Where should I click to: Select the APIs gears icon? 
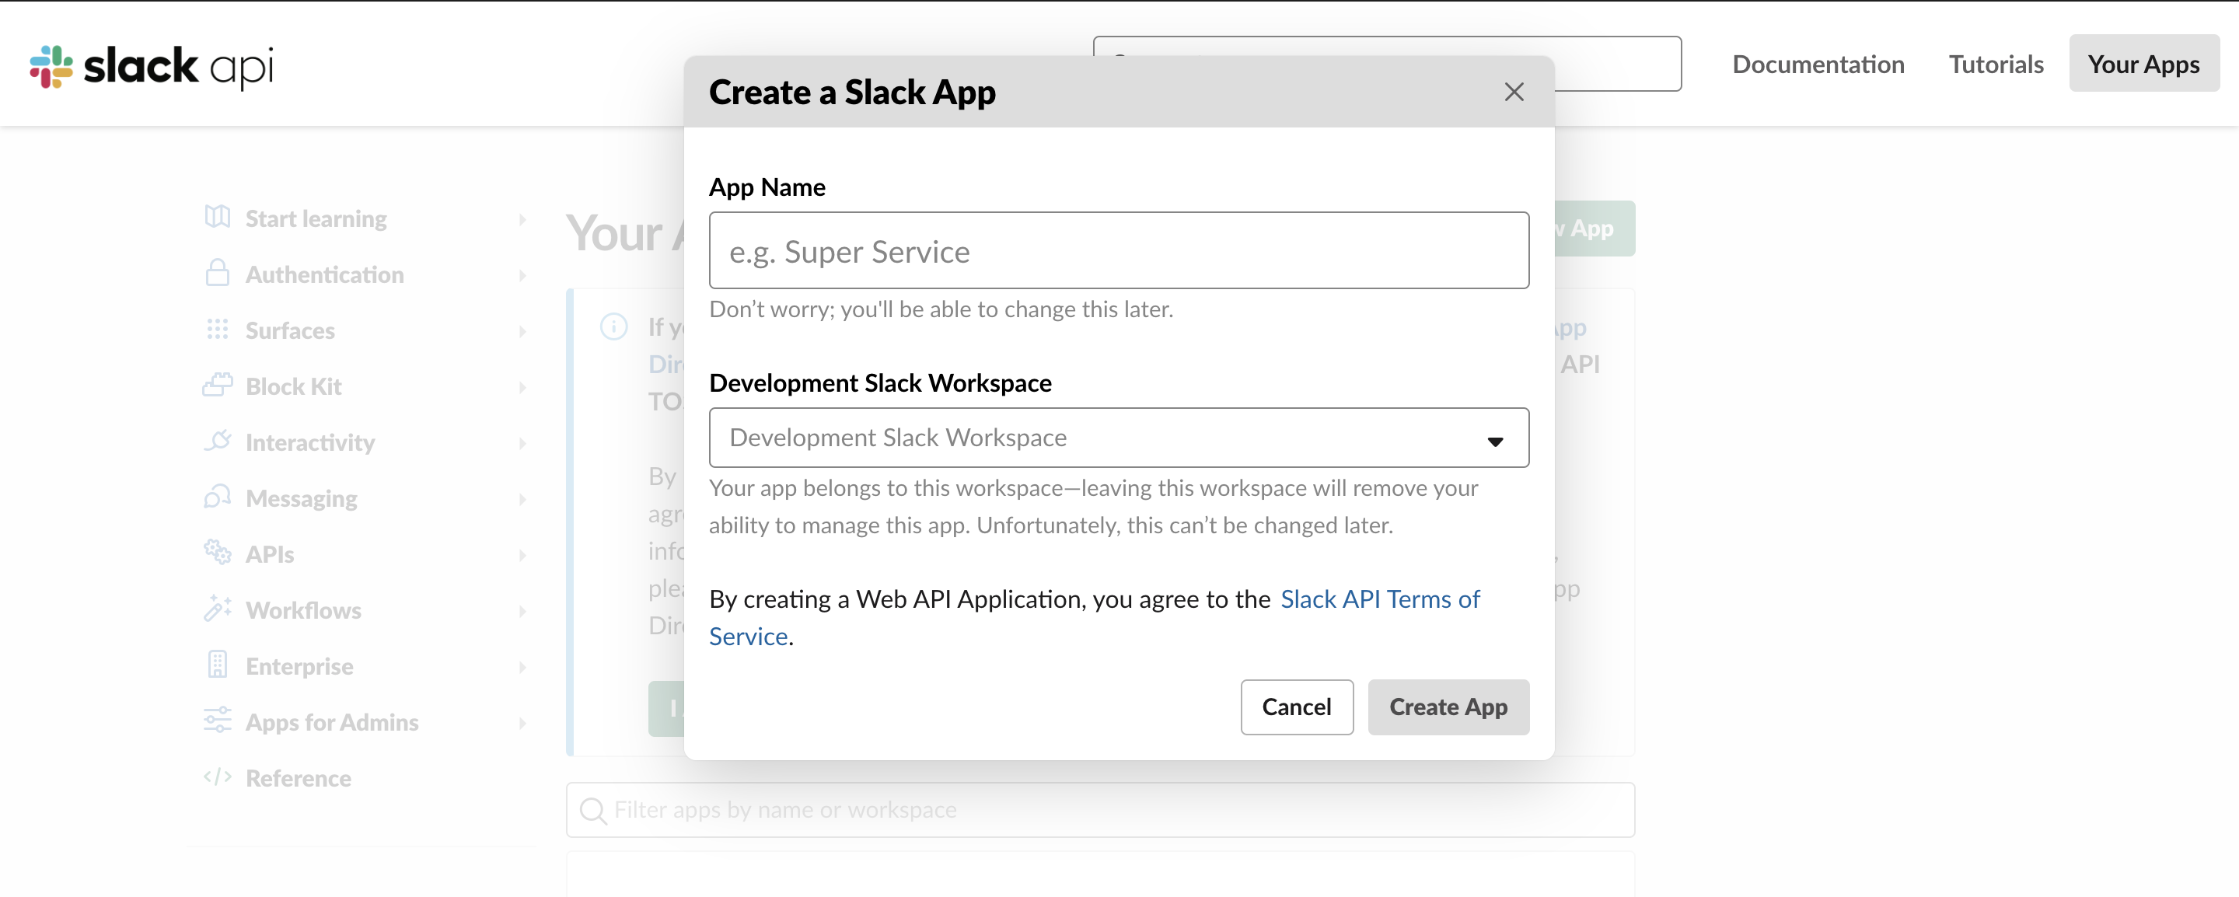tap(218, 553)
